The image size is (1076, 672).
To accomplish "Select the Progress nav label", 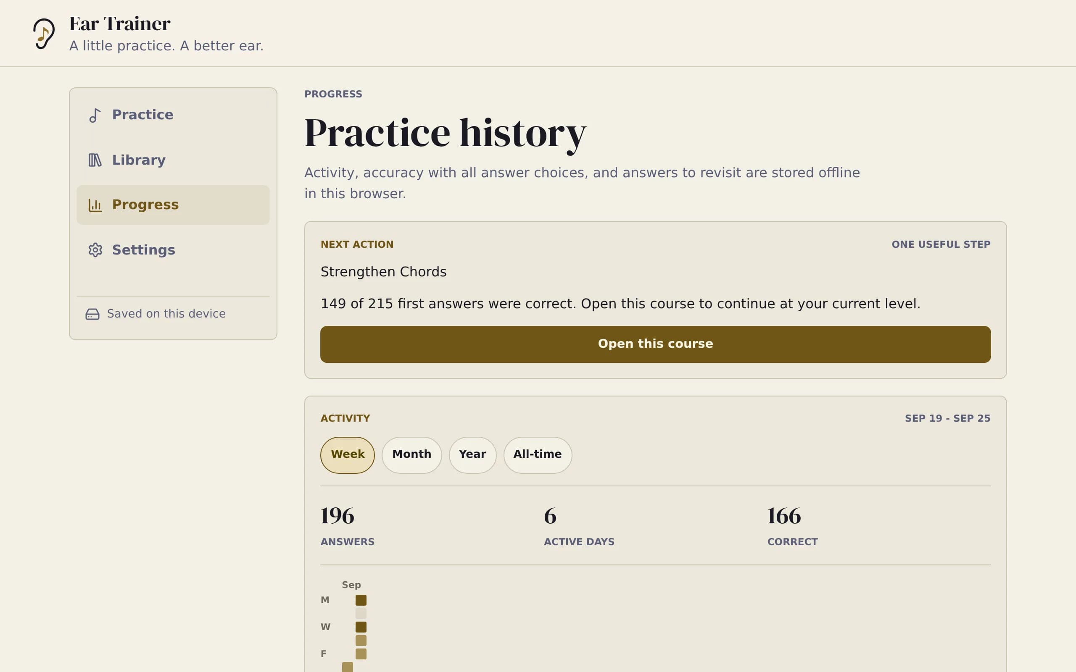I will pos(145,205).
